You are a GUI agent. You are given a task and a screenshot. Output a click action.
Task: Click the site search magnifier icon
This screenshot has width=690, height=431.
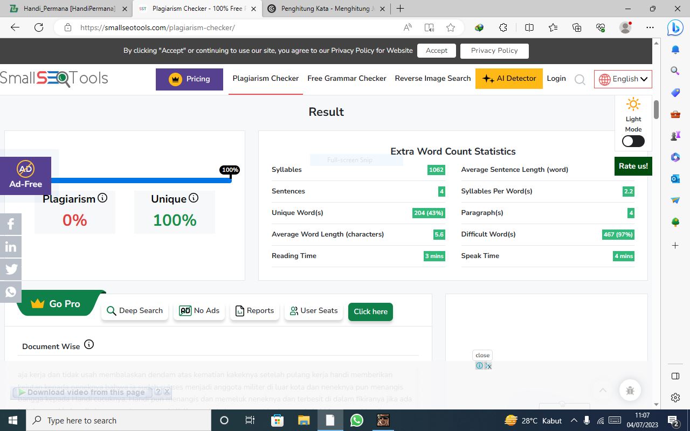580,80
